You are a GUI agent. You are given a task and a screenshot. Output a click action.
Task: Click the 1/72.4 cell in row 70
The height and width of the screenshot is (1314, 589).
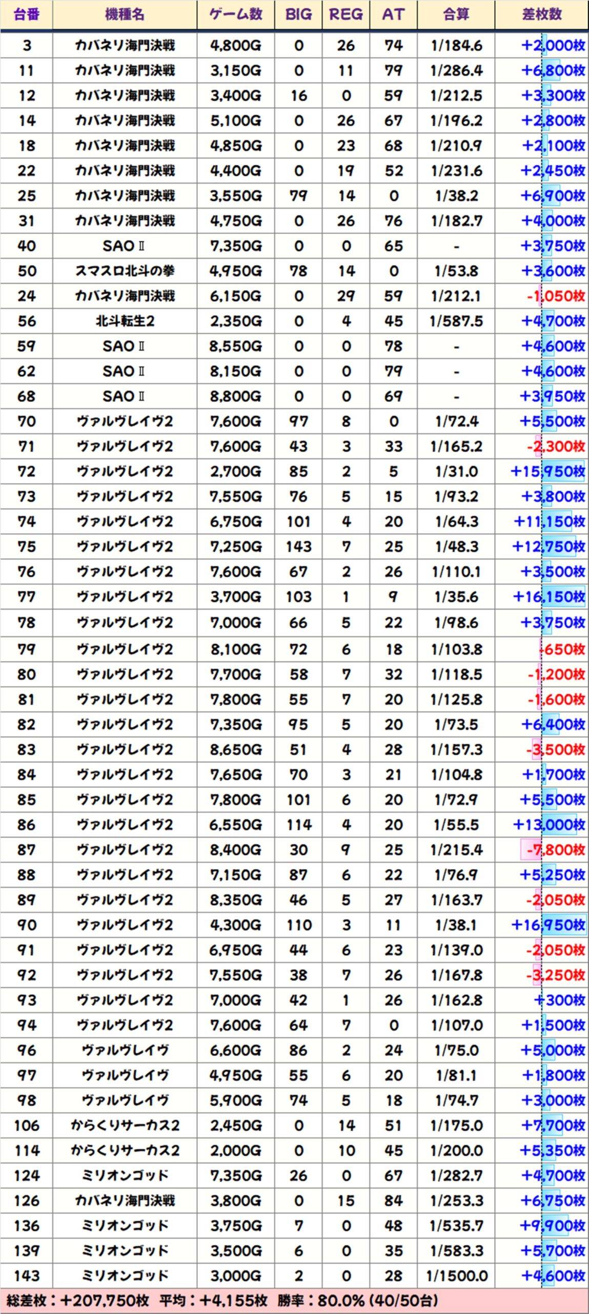(x=456, y=421)
